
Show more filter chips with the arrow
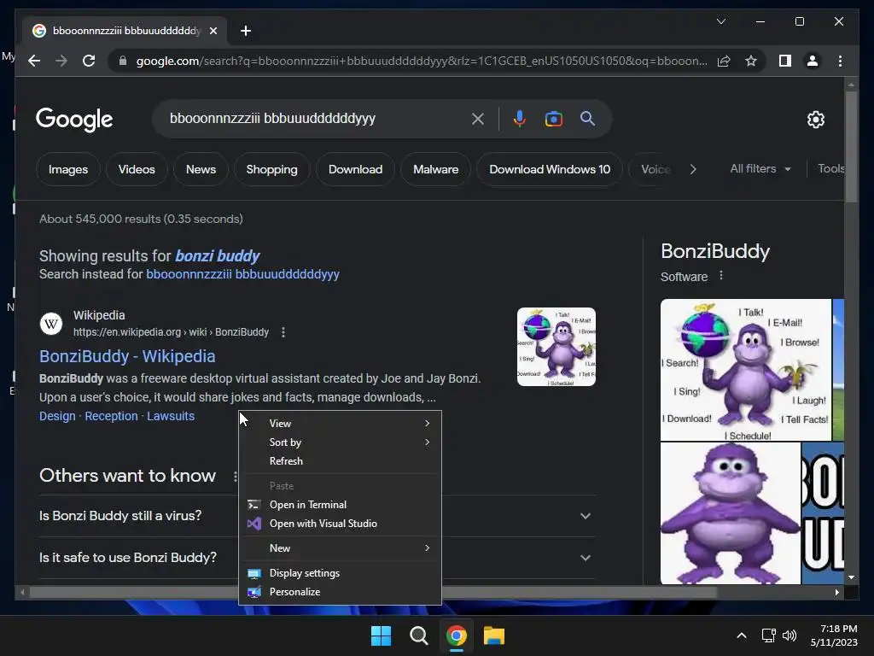click(693, 170)
